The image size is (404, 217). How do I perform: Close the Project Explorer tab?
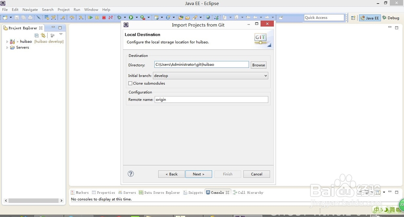pyautogui.click(x=41, y=28)
